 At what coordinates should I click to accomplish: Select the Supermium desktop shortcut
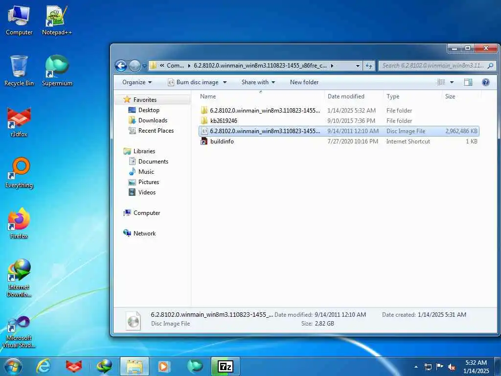point(57,70)
